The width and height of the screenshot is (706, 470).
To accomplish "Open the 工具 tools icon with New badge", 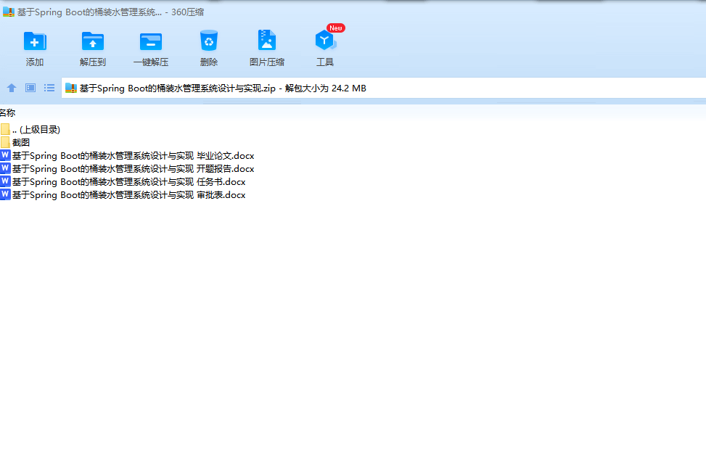I will click(x=325, y=41).
